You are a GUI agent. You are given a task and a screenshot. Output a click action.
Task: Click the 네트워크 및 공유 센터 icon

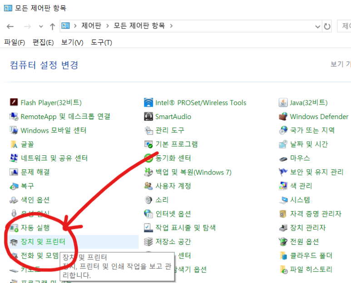[x=14, y=158]
